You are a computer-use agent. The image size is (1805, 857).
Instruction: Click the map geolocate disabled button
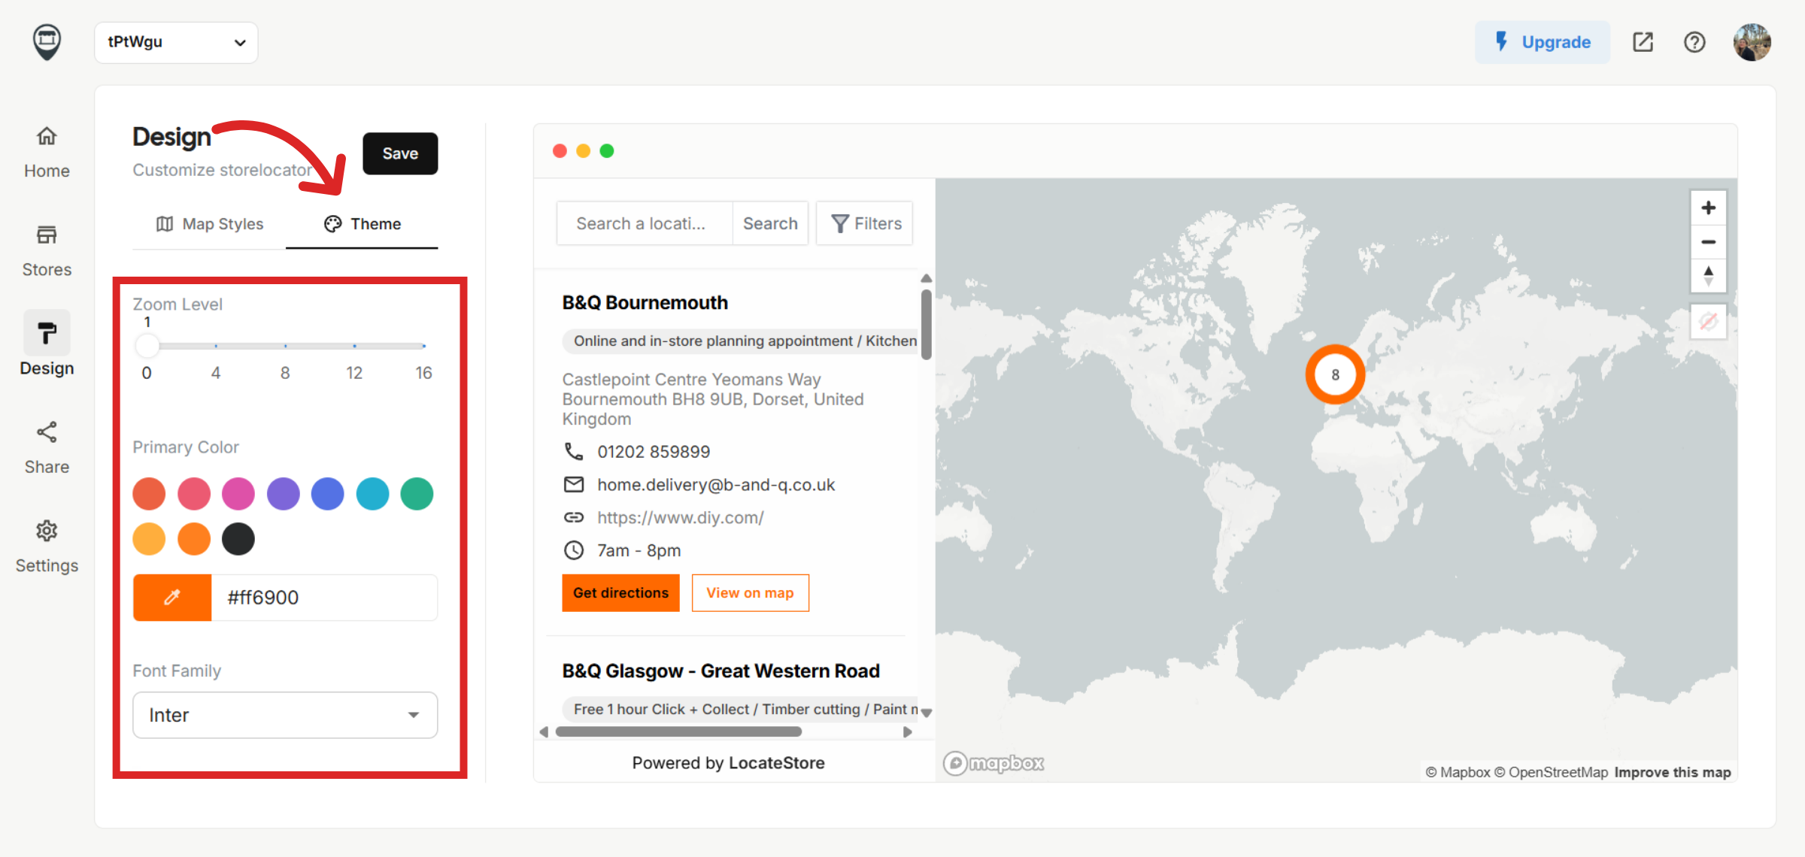coord(1709,323)
